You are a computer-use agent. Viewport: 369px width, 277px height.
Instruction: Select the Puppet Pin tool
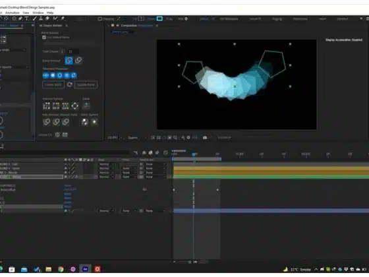coord(63,18)
